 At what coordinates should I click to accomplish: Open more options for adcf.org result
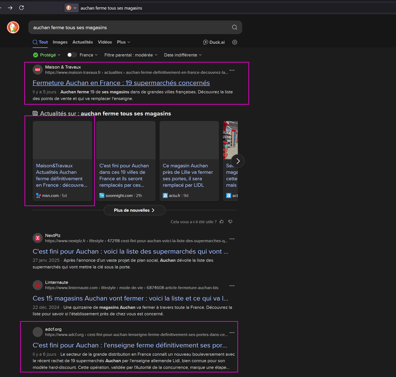coord(232,333)
